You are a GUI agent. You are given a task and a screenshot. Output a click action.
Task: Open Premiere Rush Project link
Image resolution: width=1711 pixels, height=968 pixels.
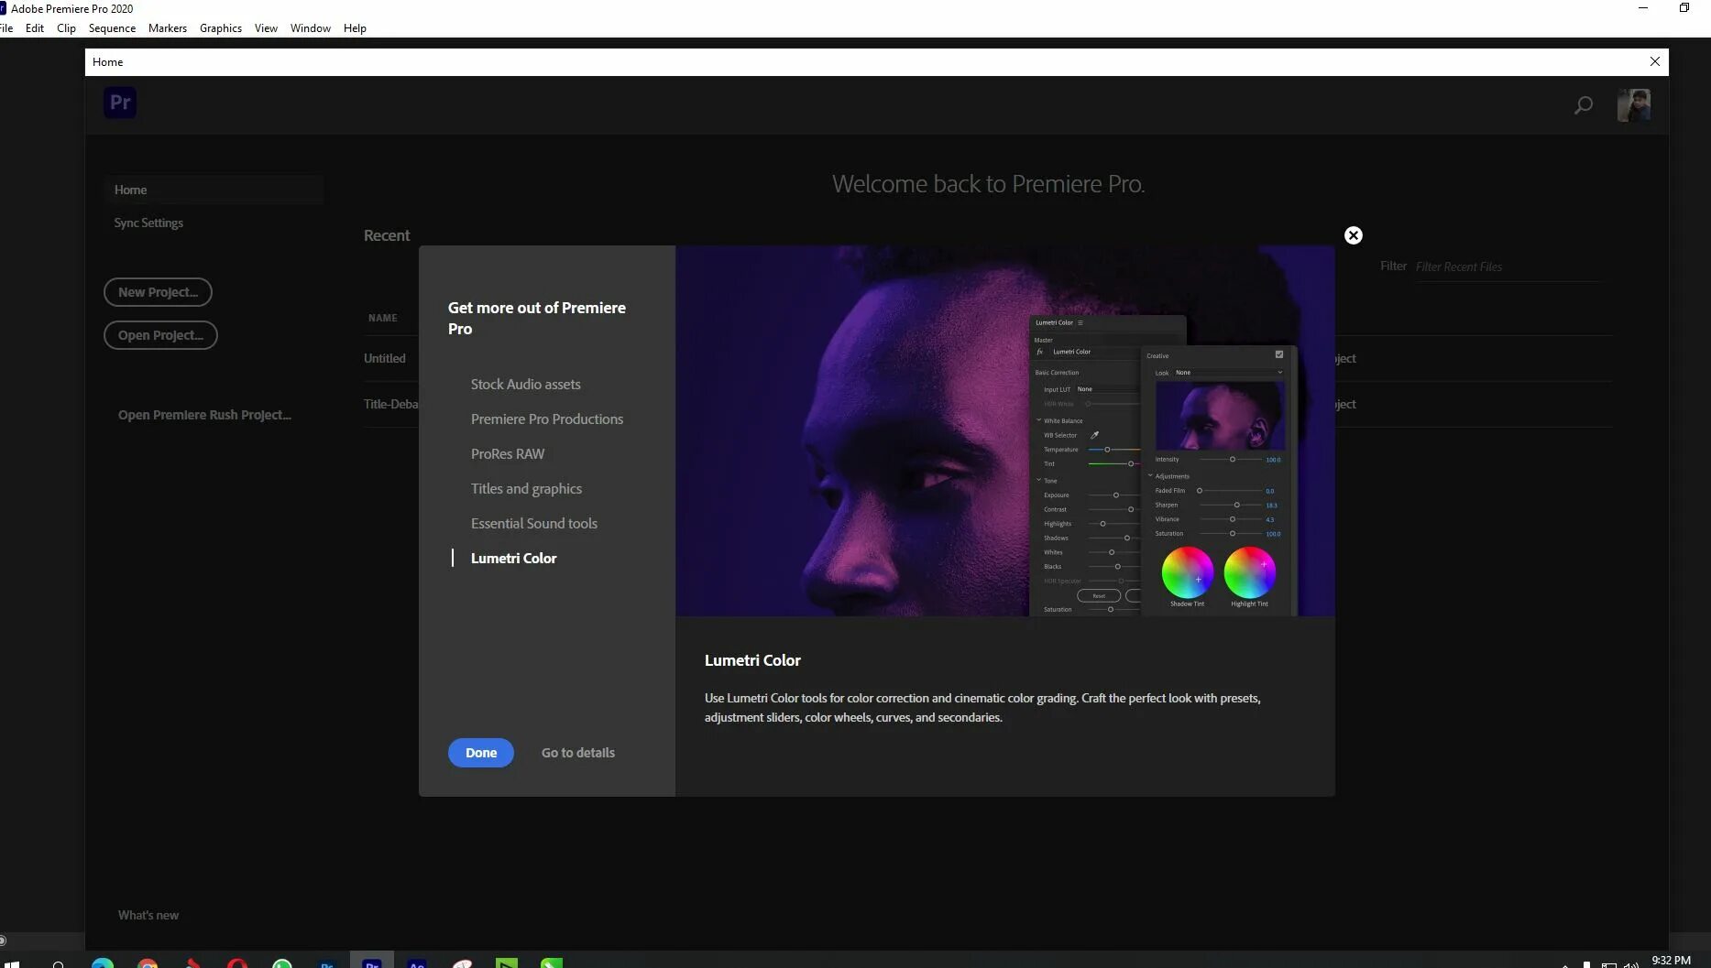[x=204, y=415]
